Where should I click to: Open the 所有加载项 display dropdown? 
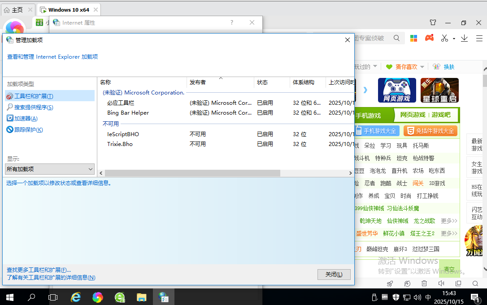point(50,169)
